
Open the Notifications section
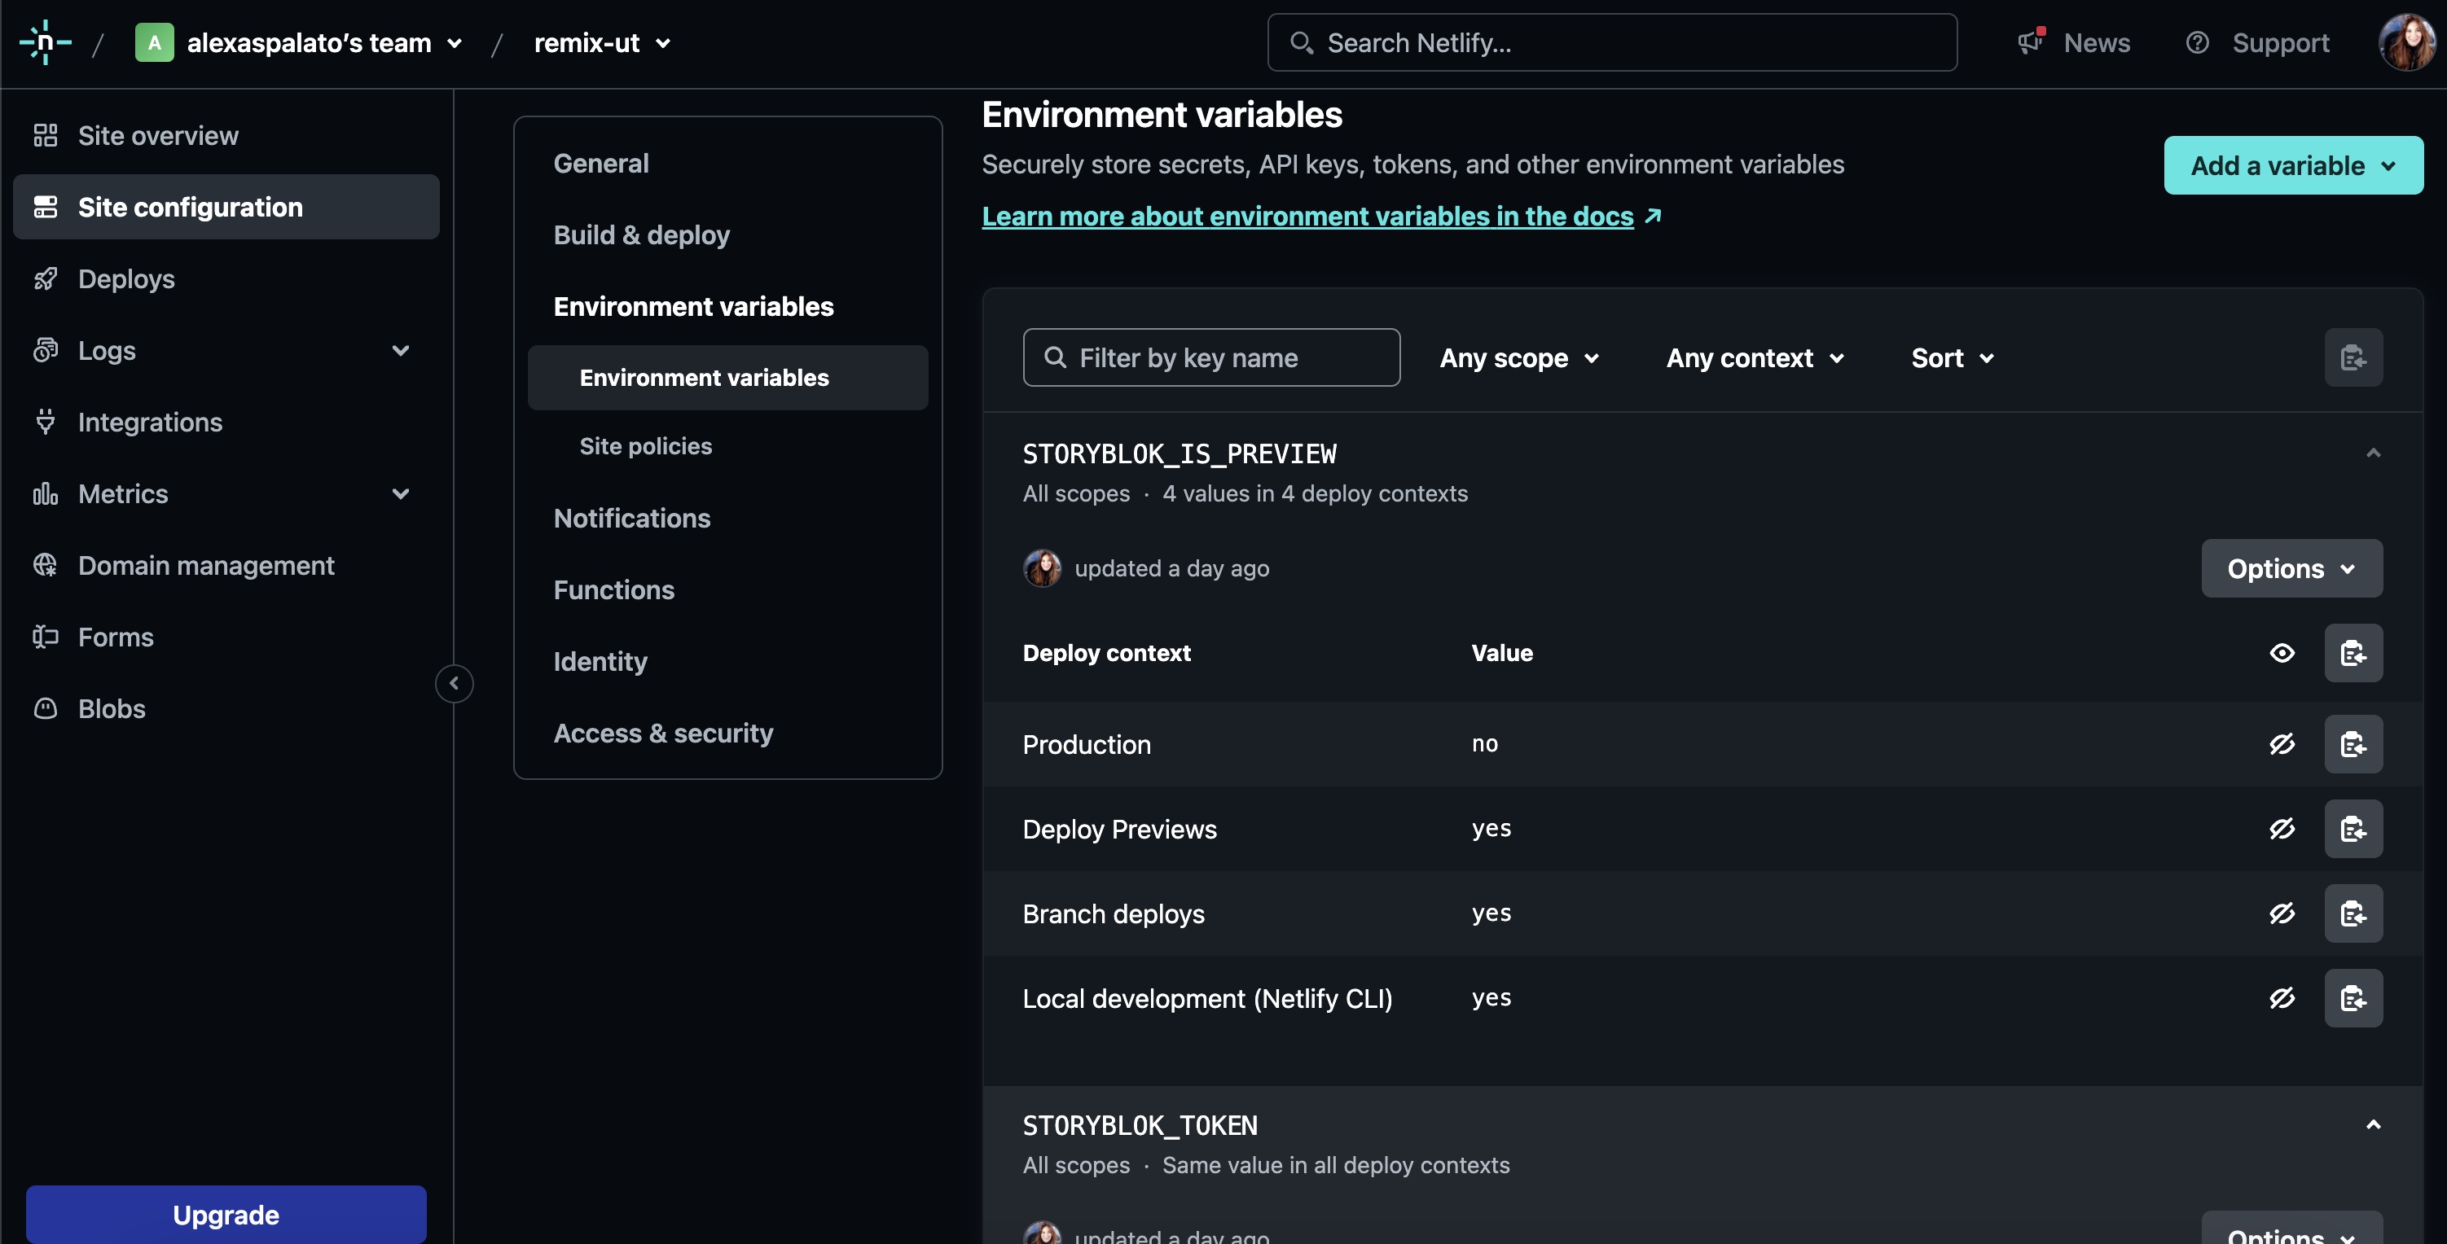click(631, 519)
